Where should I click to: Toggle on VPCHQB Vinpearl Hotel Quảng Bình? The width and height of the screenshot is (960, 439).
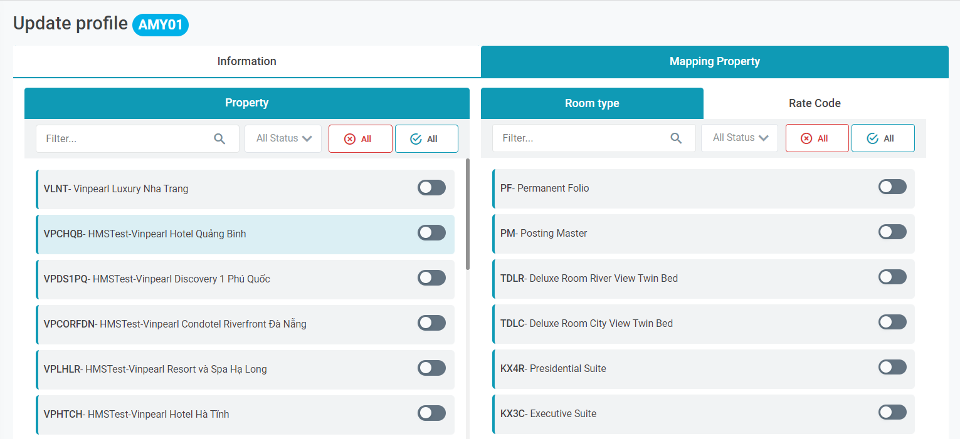pyautogui.click(x=431, y=233)
